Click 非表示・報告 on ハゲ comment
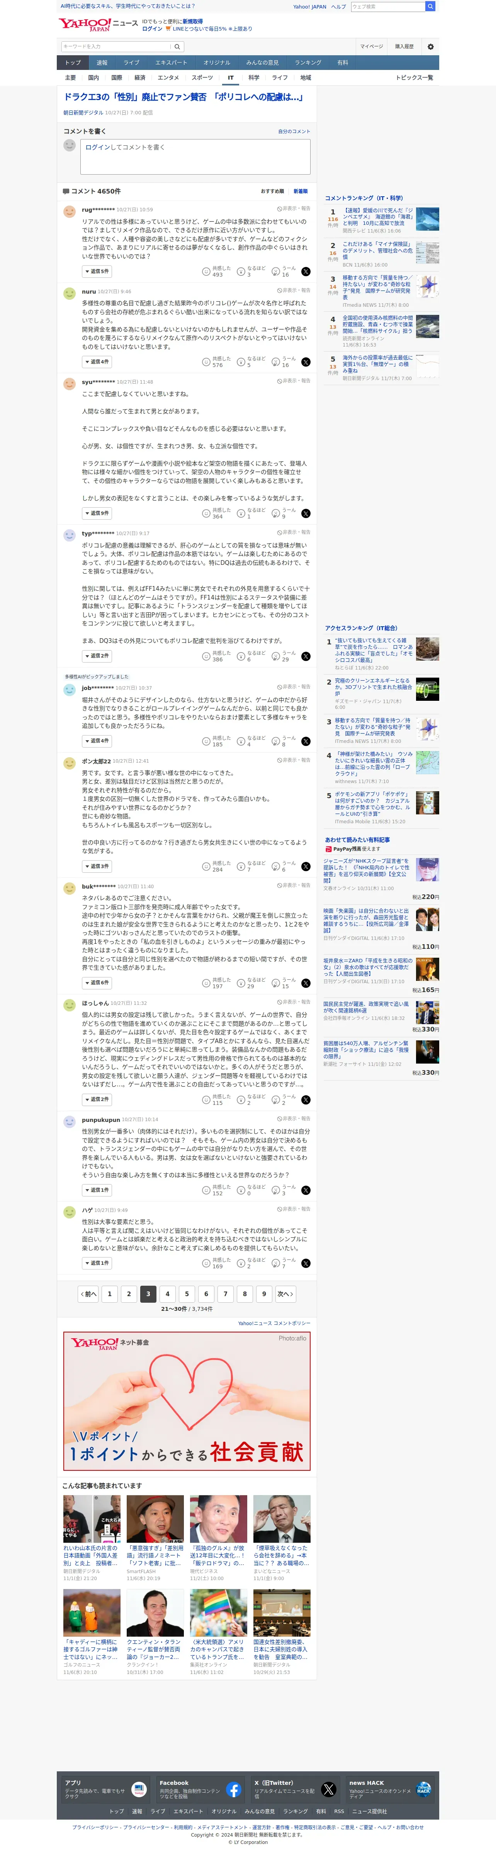Viewport: 496px width, 1854px height. pyautogui.click(x=294, y=1209)
